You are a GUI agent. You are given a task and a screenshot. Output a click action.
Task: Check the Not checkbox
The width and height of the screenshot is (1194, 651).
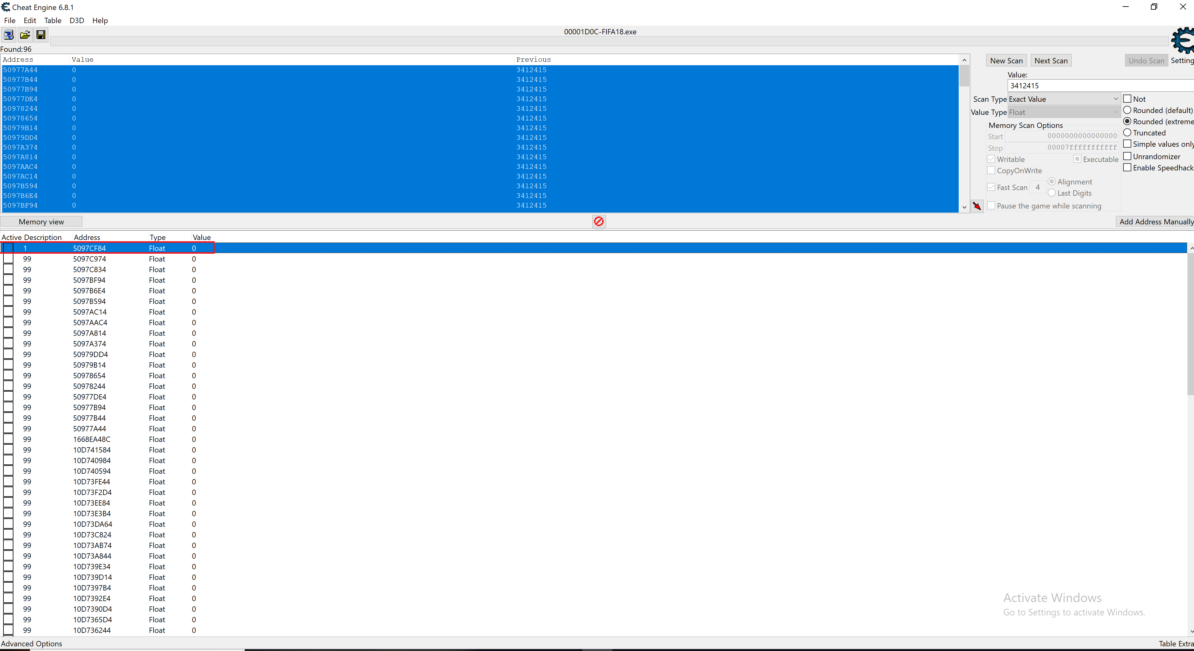1127,99
